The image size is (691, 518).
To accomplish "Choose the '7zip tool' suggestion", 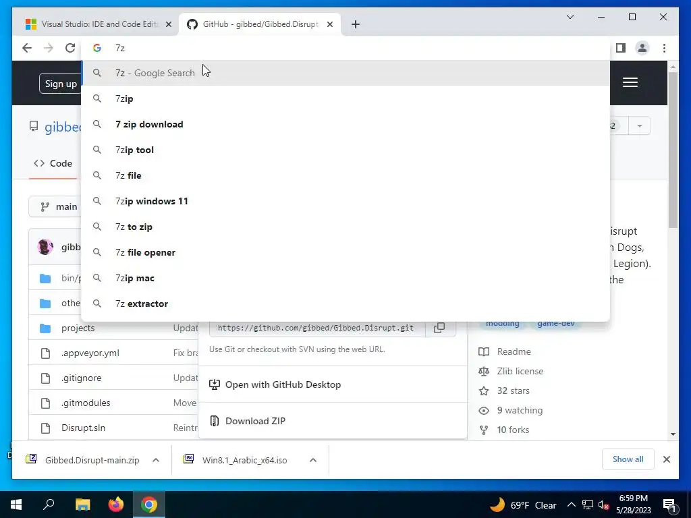I will click(x=345, y=150).
